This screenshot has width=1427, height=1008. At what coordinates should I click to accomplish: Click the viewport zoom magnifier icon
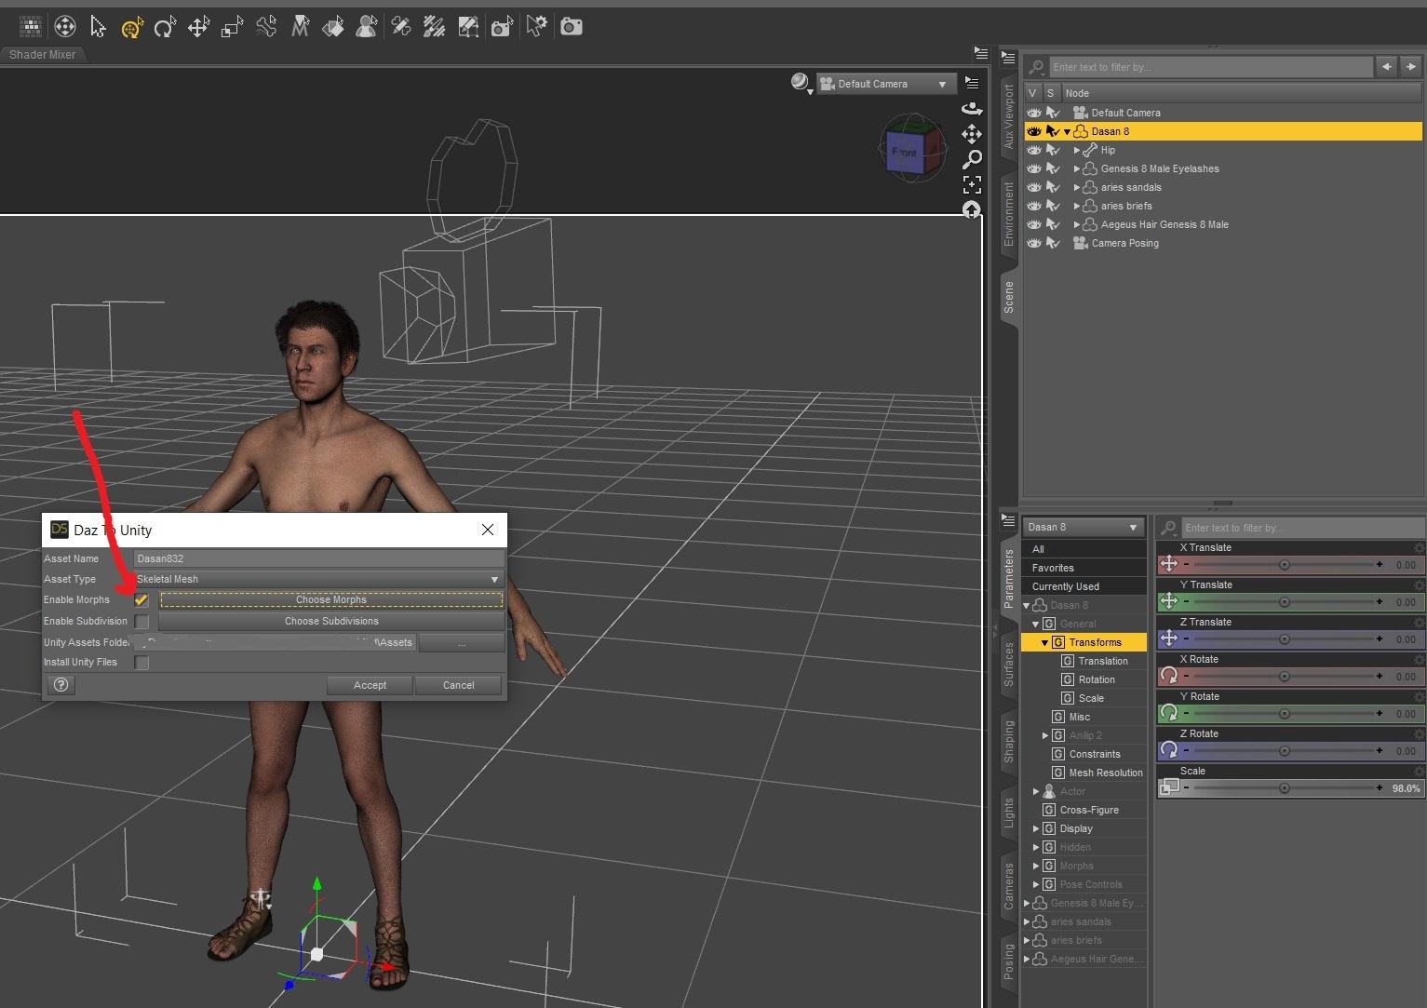972,159
